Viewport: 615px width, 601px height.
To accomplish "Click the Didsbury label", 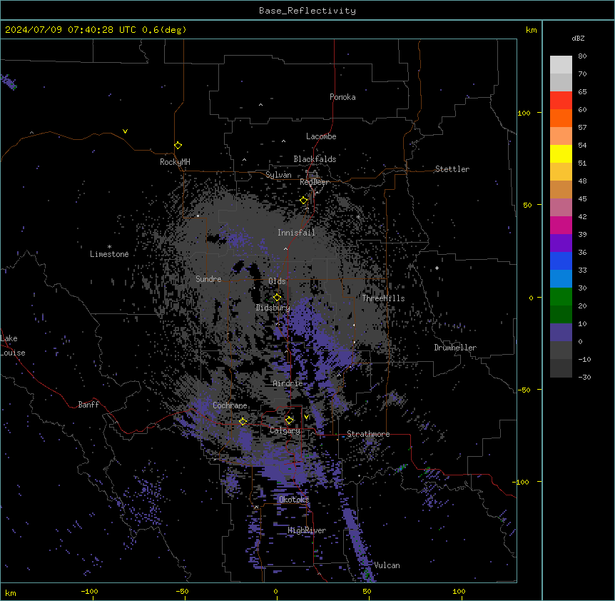I will coord(273,308).
